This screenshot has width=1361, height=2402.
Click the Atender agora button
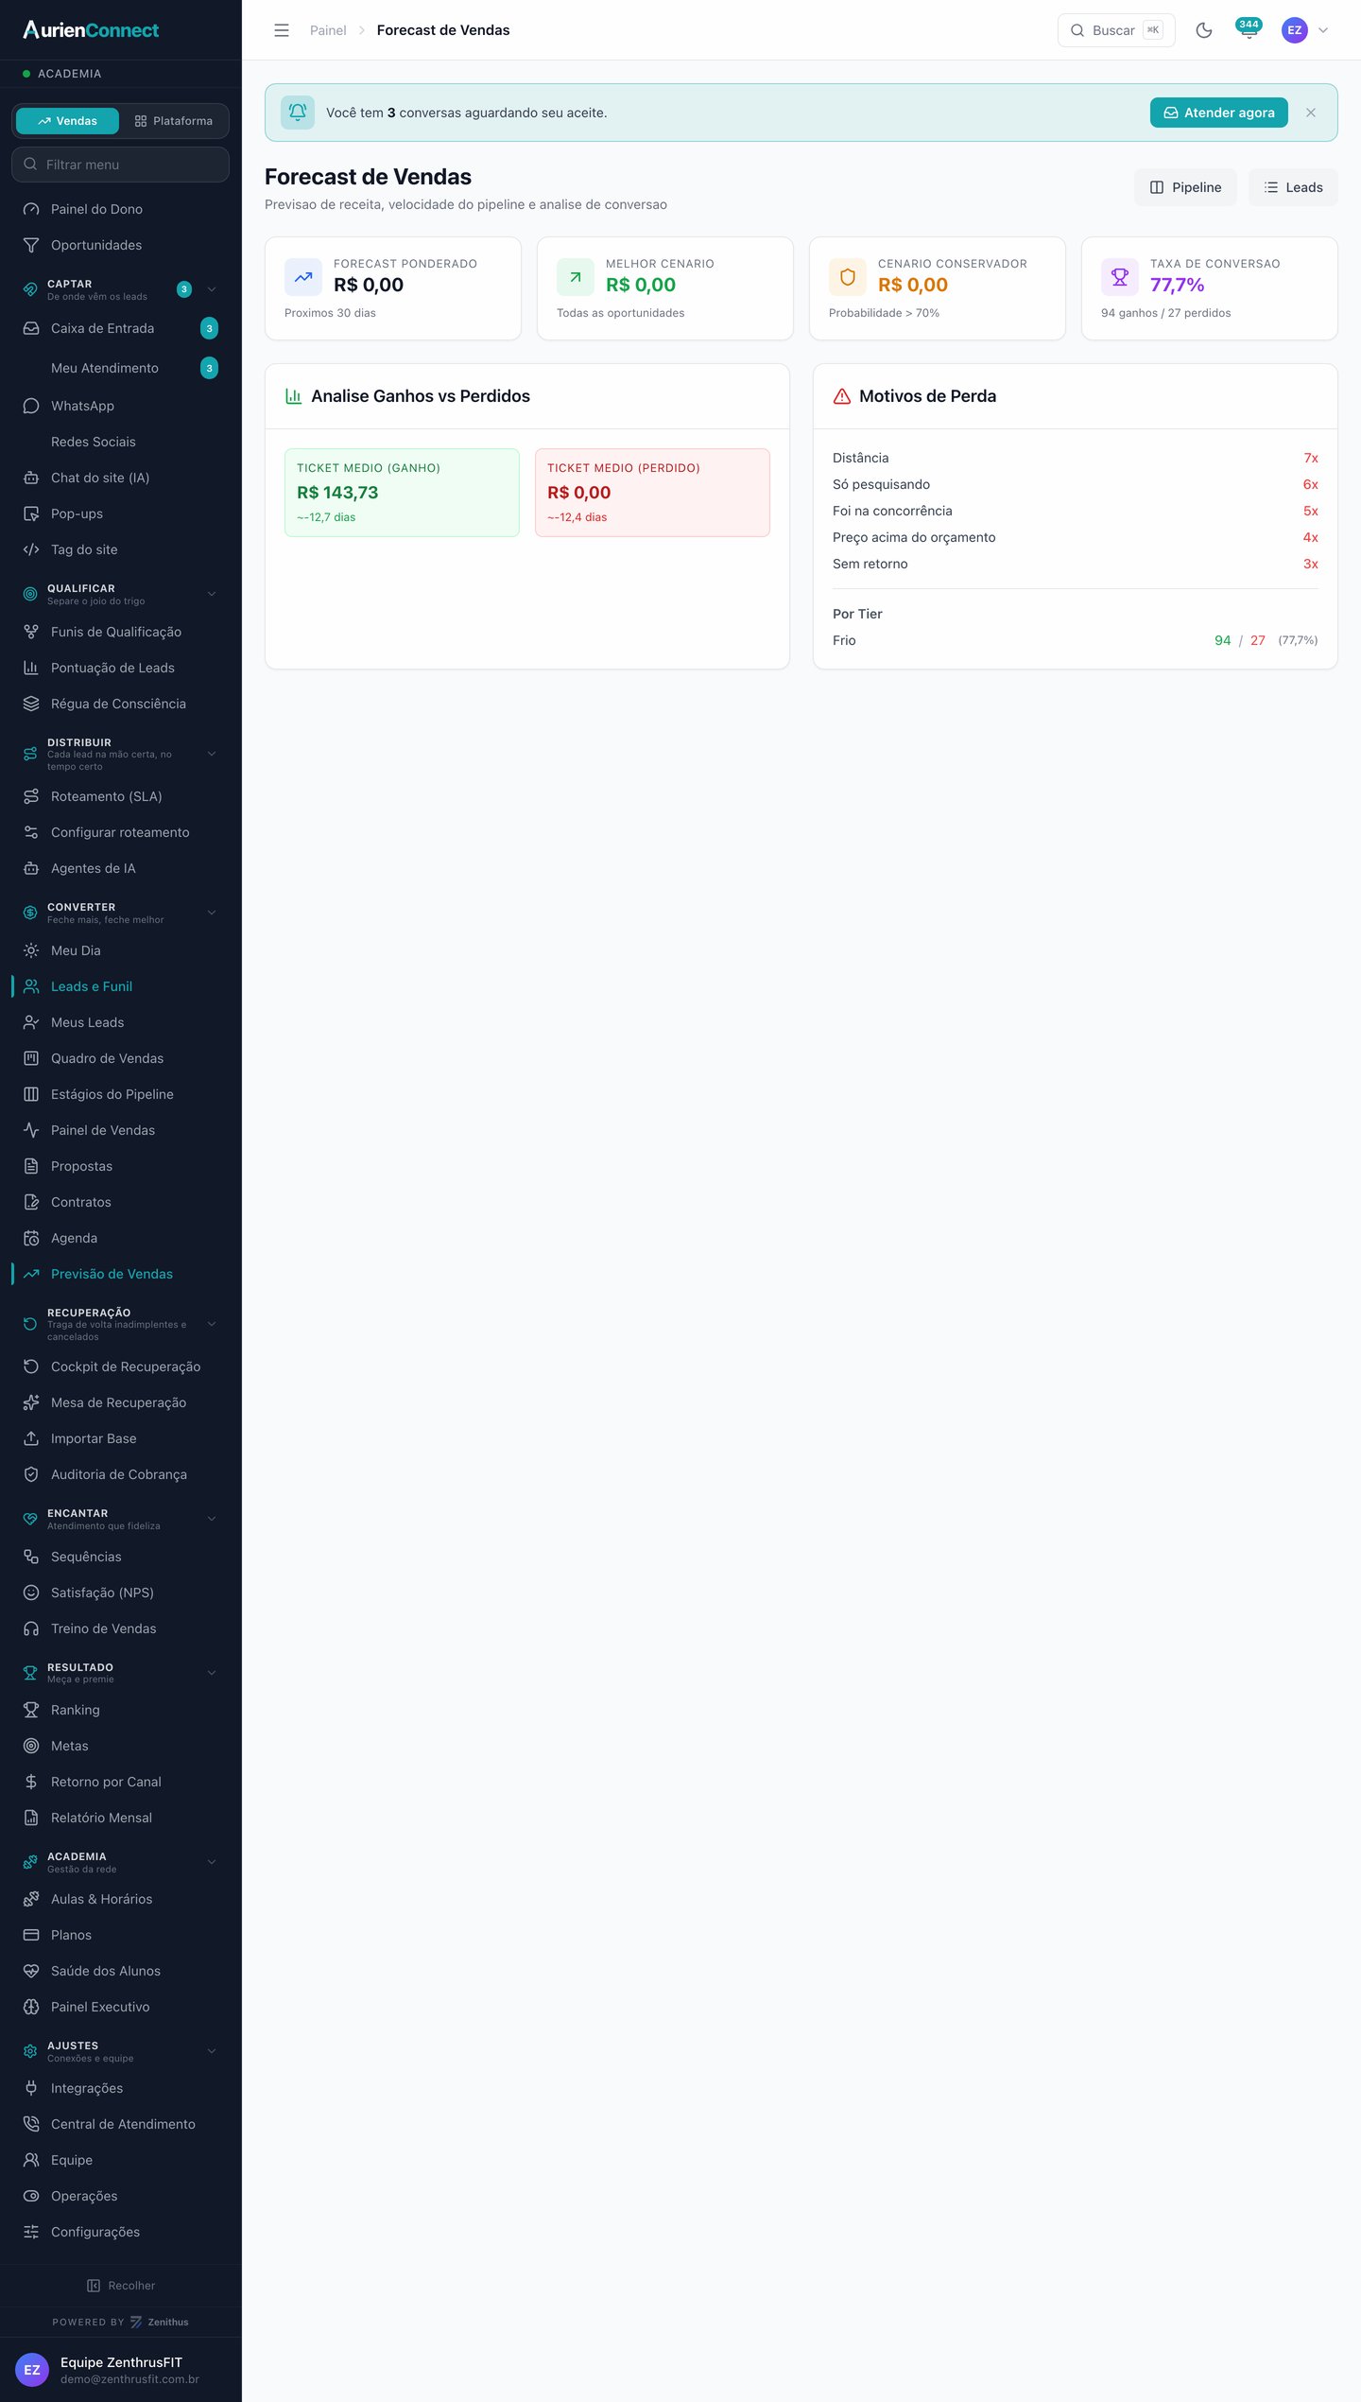(x=1219, y=113)
